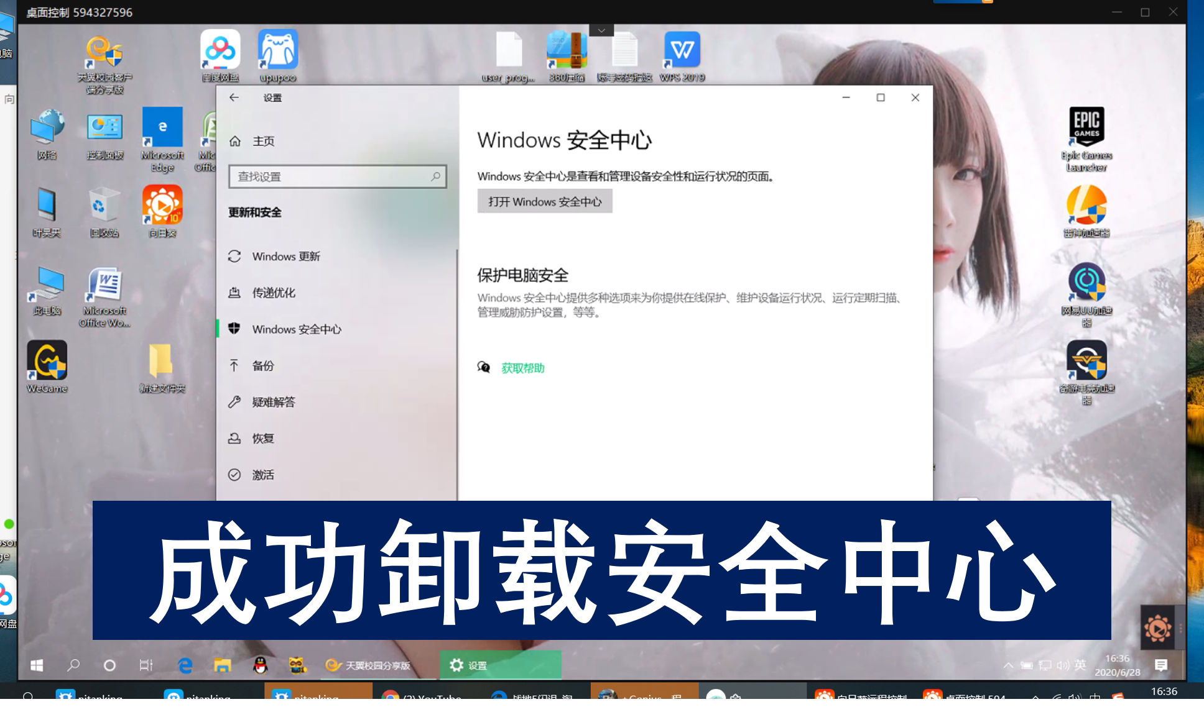The height and width of the screenshot is (707, 1204).
Task: Select the Microsoft Edge desktop shortcut
Action: [x=162, y=140]
